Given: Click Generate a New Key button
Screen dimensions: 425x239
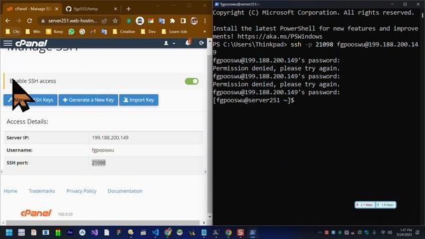Looking at the screenshot, I should tap(88, 100).
